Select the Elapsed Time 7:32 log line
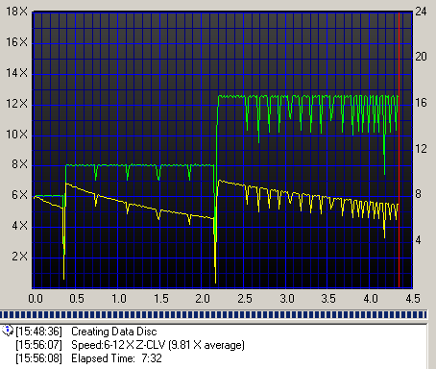 click(x=88, y=358)
